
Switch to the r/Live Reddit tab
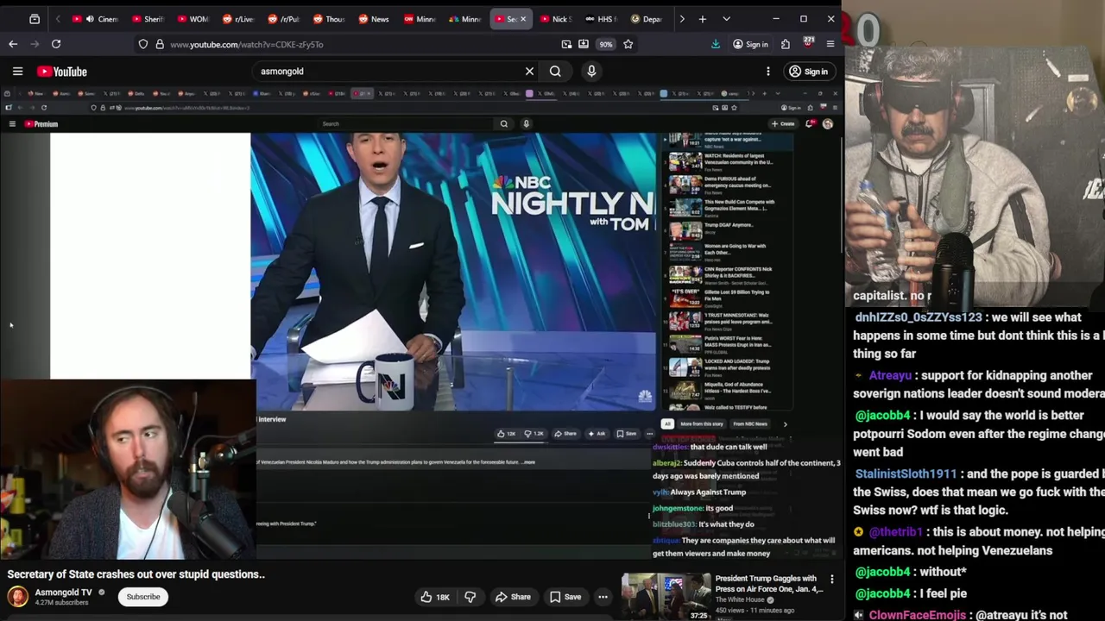[x=237, y=19]
